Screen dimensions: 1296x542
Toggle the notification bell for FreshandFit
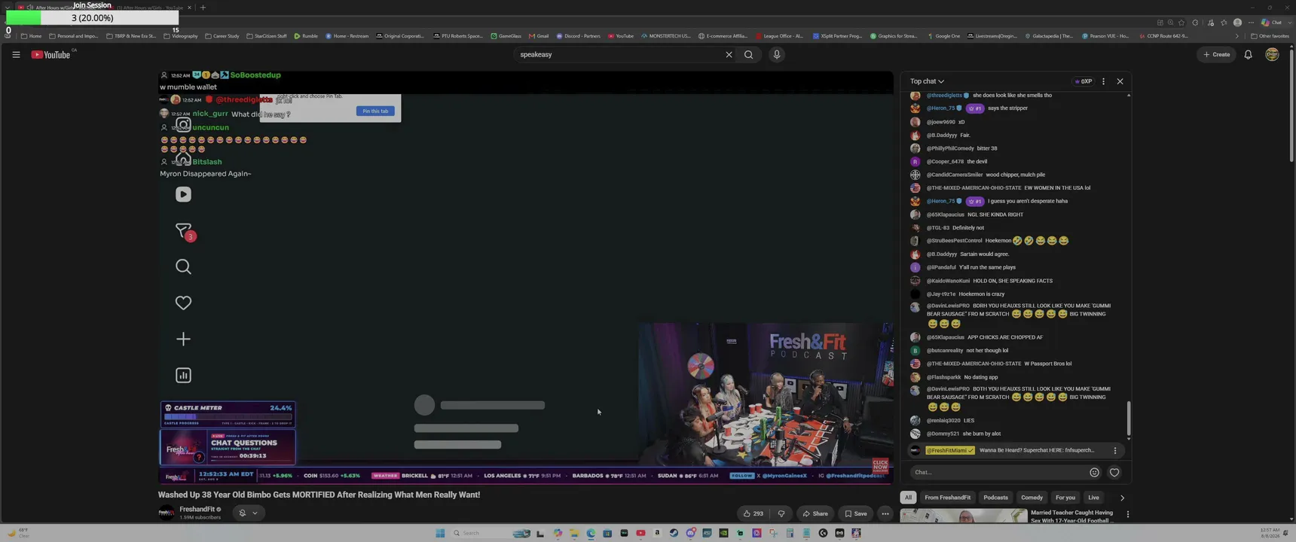[x=248, y=513]
